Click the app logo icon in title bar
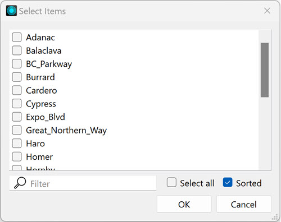The image size is (281, 222). point(11,11)
